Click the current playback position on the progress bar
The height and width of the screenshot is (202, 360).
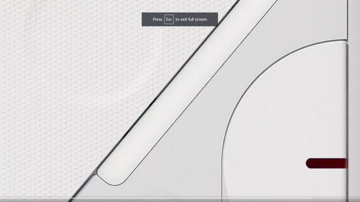click(311, 198)
